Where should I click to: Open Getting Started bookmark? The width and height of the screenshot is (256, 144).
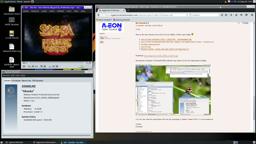[x=121, y=20]
